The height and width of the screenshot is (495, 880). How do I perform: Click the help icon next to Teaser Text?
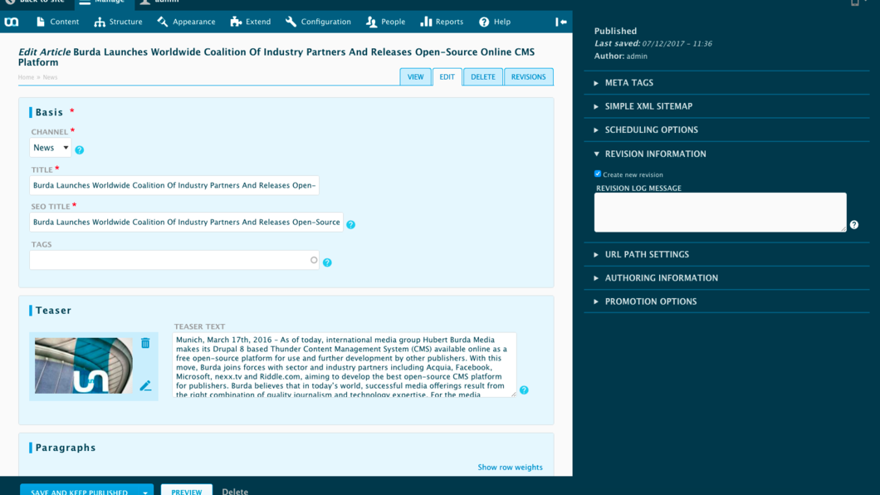pos(524,390)
